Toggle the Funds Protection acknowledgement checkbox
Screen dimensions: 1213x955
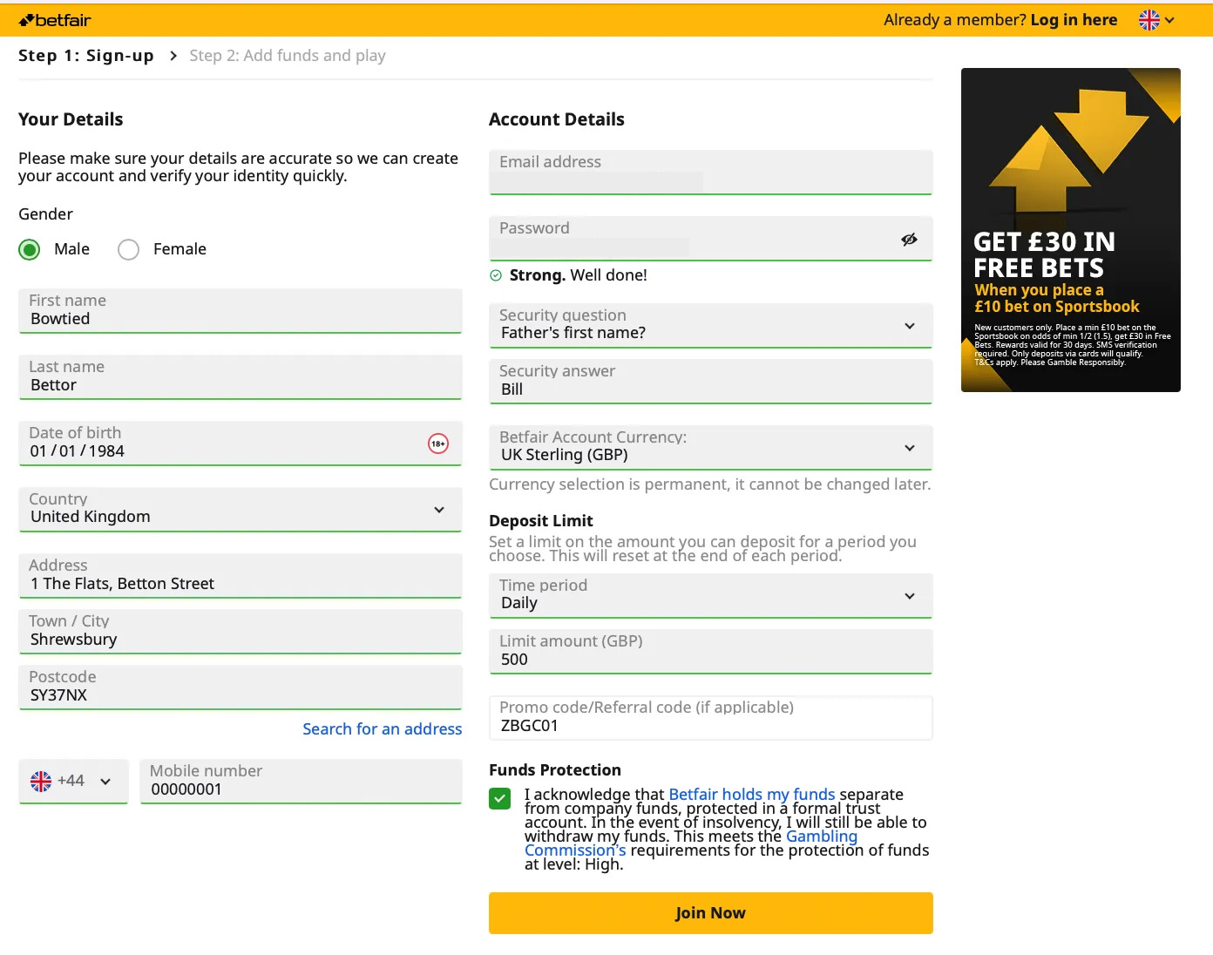(500, 798)
